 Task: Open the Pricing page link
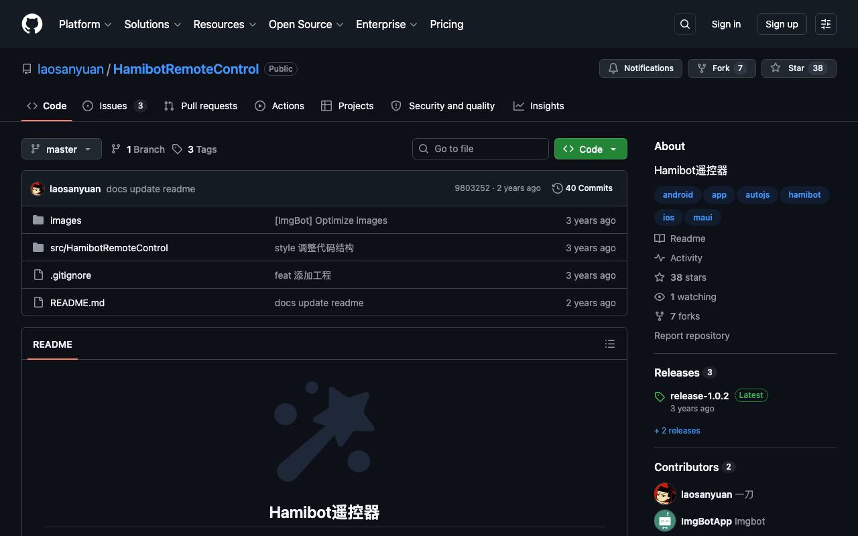[x=446, y=24]
